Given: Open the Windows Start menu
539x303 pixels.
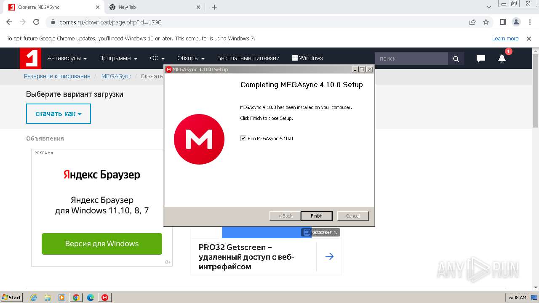Looking at the screenshot, I should pos(11,297).
